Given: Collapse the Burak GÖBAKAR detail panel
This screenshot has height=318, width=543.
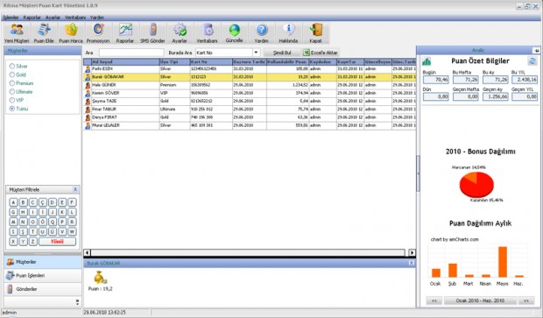Looking at the screenshot, I should (x=411, y=264).
